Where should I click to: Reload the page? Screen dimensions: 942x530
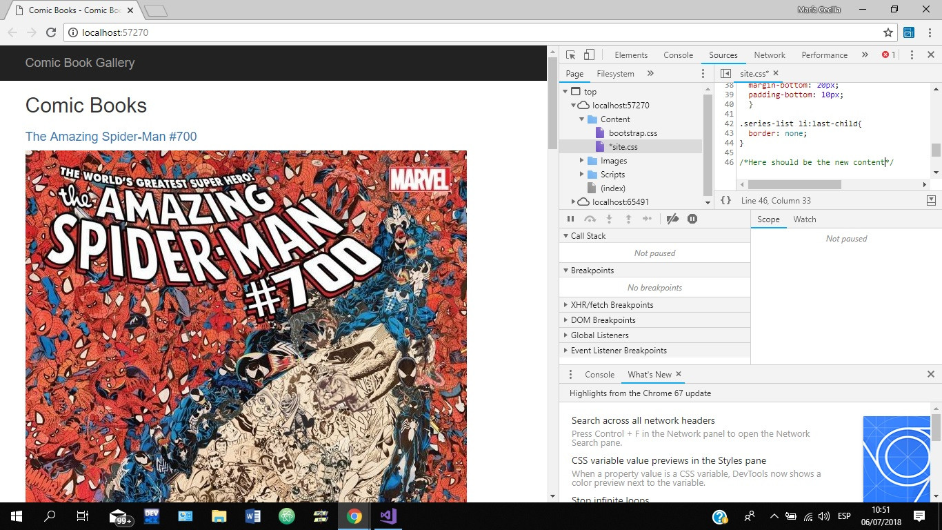(x=50, y=32)
